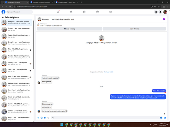Open the GIF picker icon

(x=48, y=118)
